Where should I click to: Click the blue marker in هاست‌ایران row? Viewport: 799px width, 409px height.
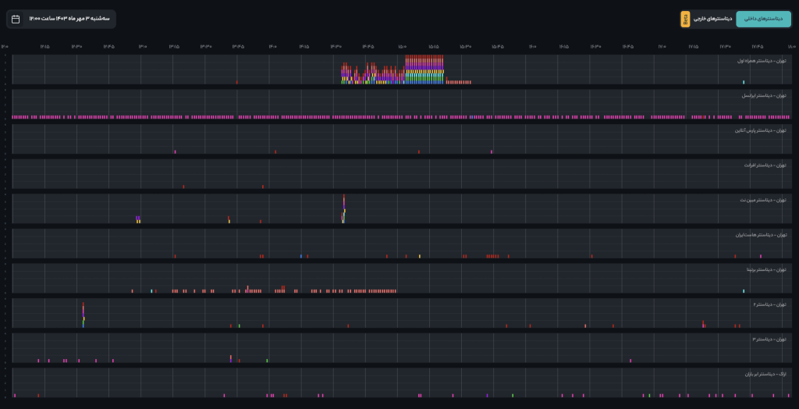coord(301,256)
